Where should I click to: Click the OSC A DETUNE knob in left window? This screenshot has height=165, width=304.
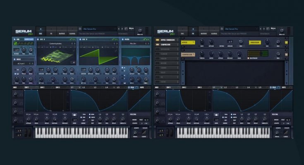click(x=48, y=70)
